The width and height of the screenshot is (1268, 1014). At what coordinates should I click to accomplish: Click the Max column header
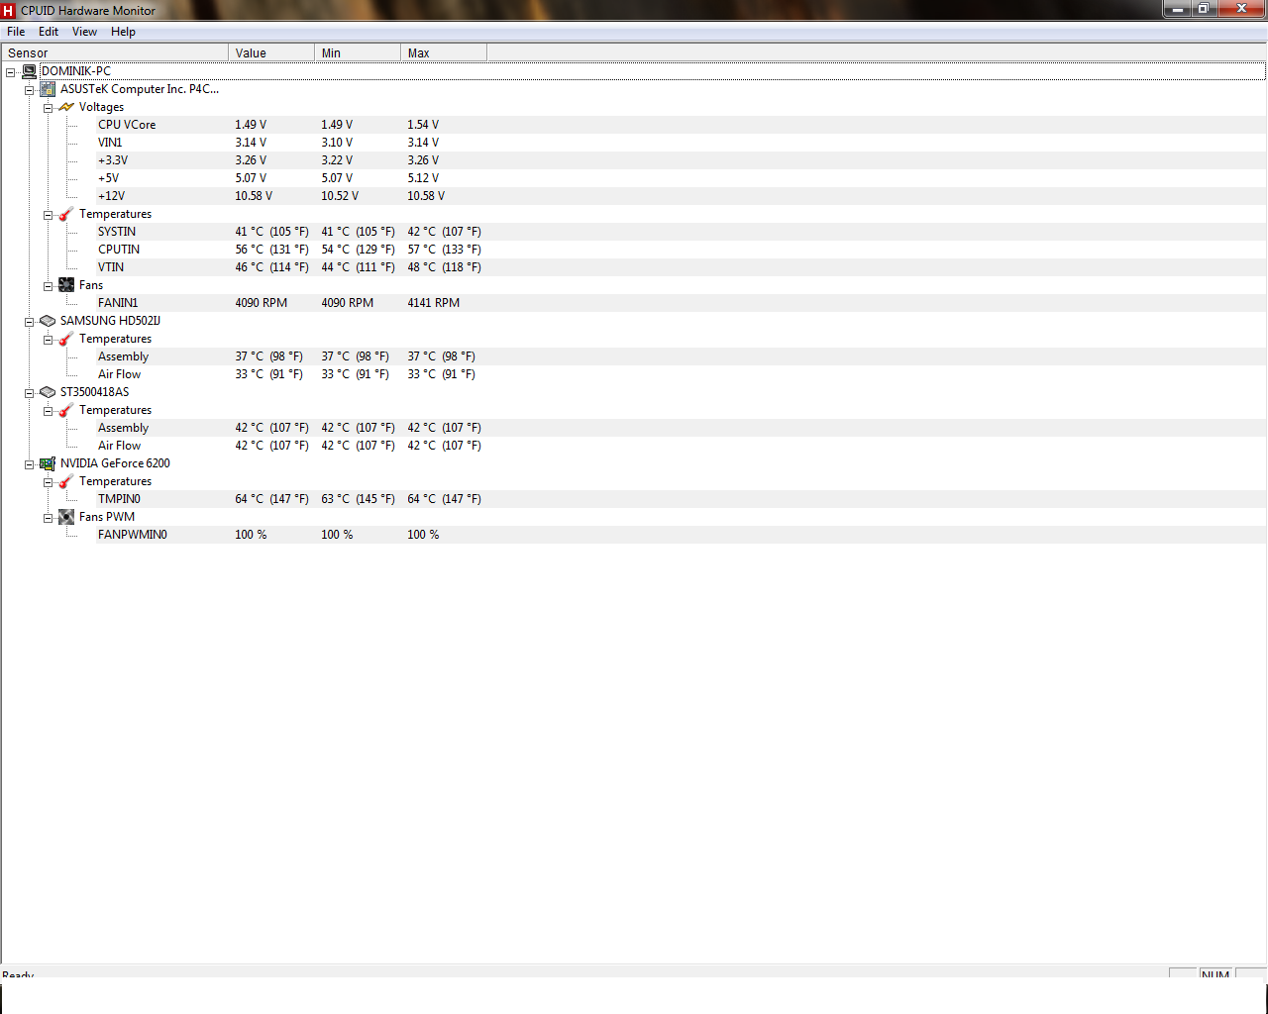pos(444,52)
